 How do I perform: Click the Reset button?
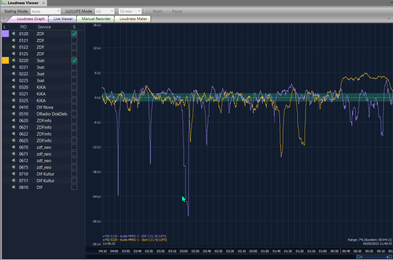(158, 11)
